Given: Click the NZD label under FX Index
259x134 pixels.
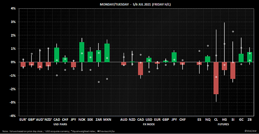Looking at the screenshot, I should pos(132,119).
